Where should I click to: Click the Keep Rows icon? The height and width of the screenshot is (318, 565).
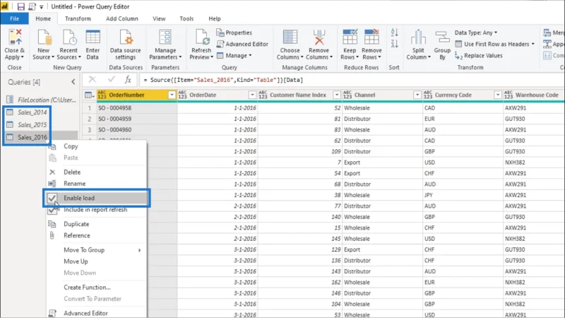350,37
